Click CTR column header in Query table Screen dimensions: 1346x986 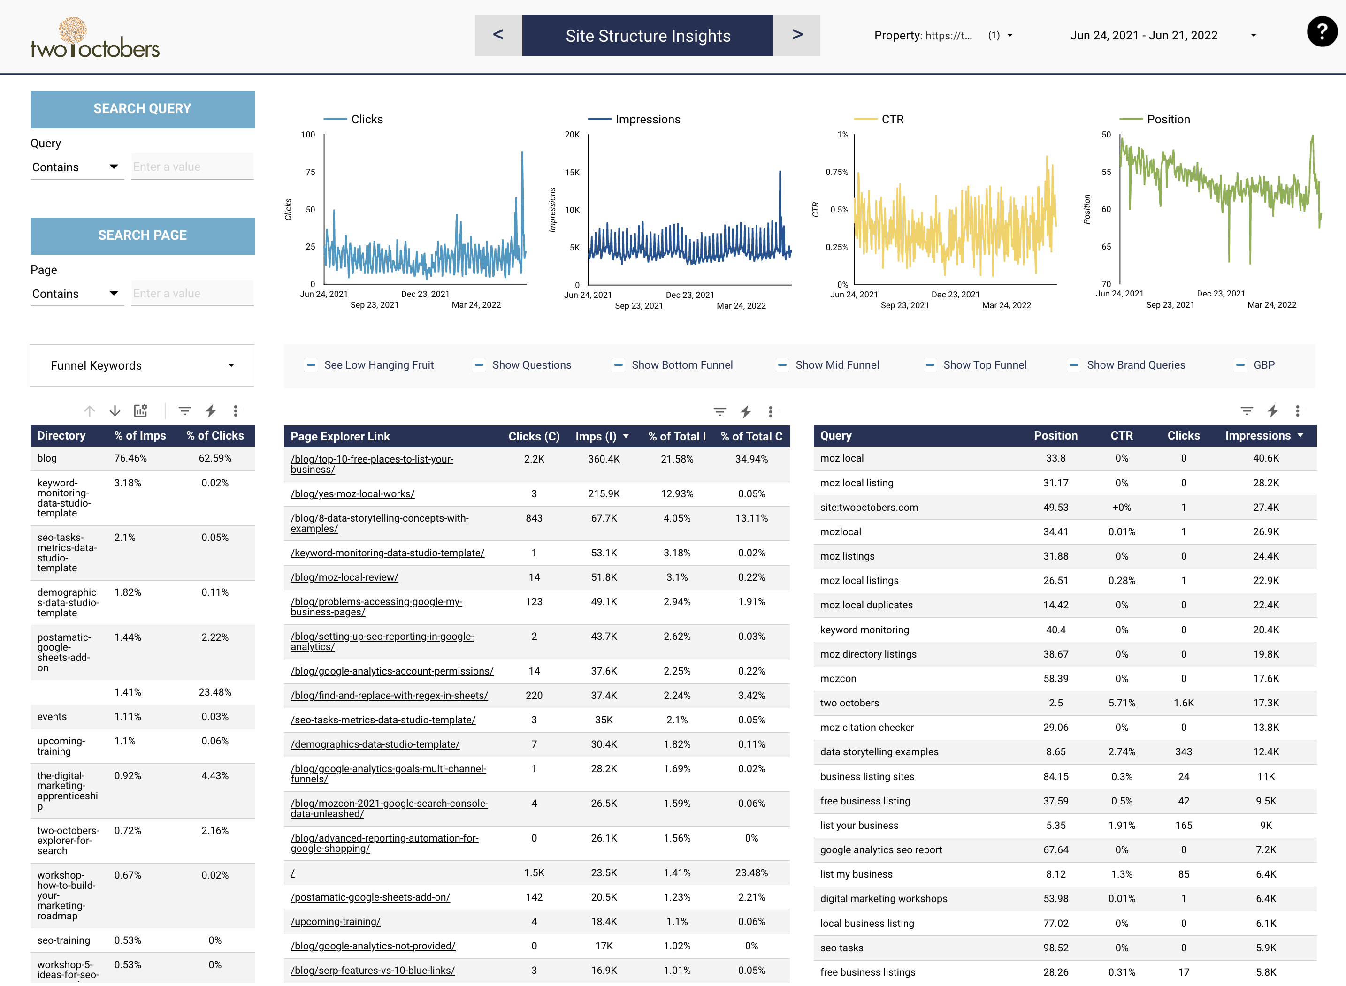click(1122, 436)
